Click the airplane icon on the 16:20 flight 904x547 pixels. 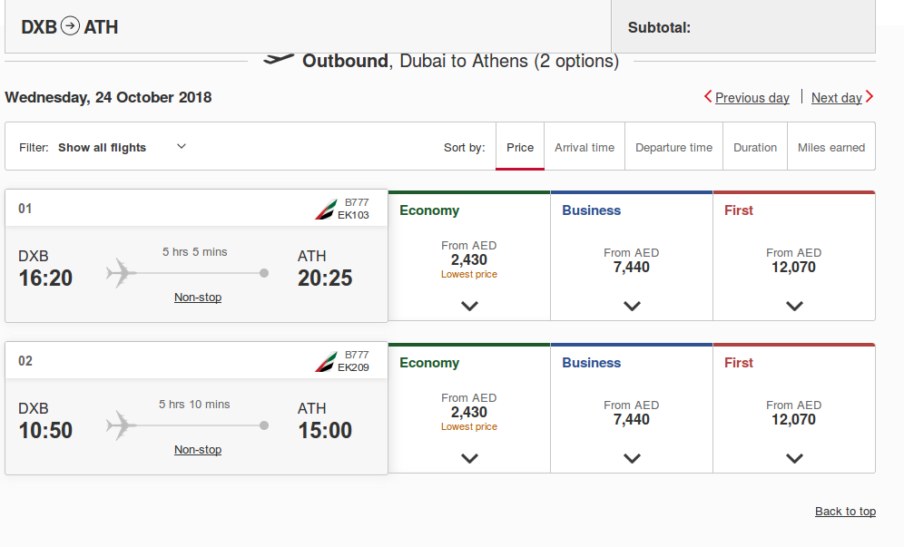coord(121,273)
